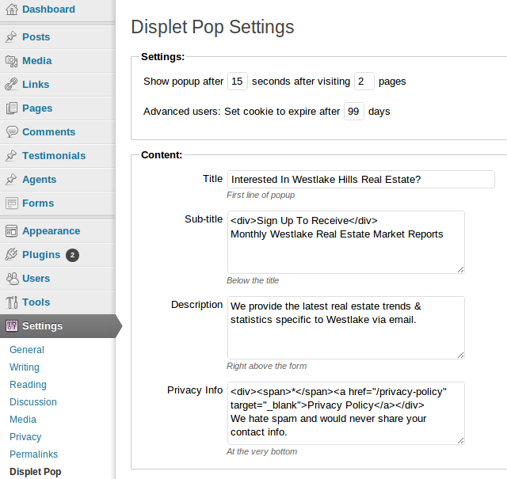The width and height of the screenshot is (507, 479).
Task: Grab the Sub-title textarea resize handle
Action: coord(460,269)
